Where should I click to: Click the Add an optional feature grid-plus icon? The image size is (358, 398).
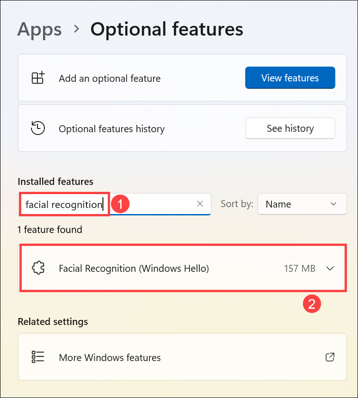pos(38,78)
